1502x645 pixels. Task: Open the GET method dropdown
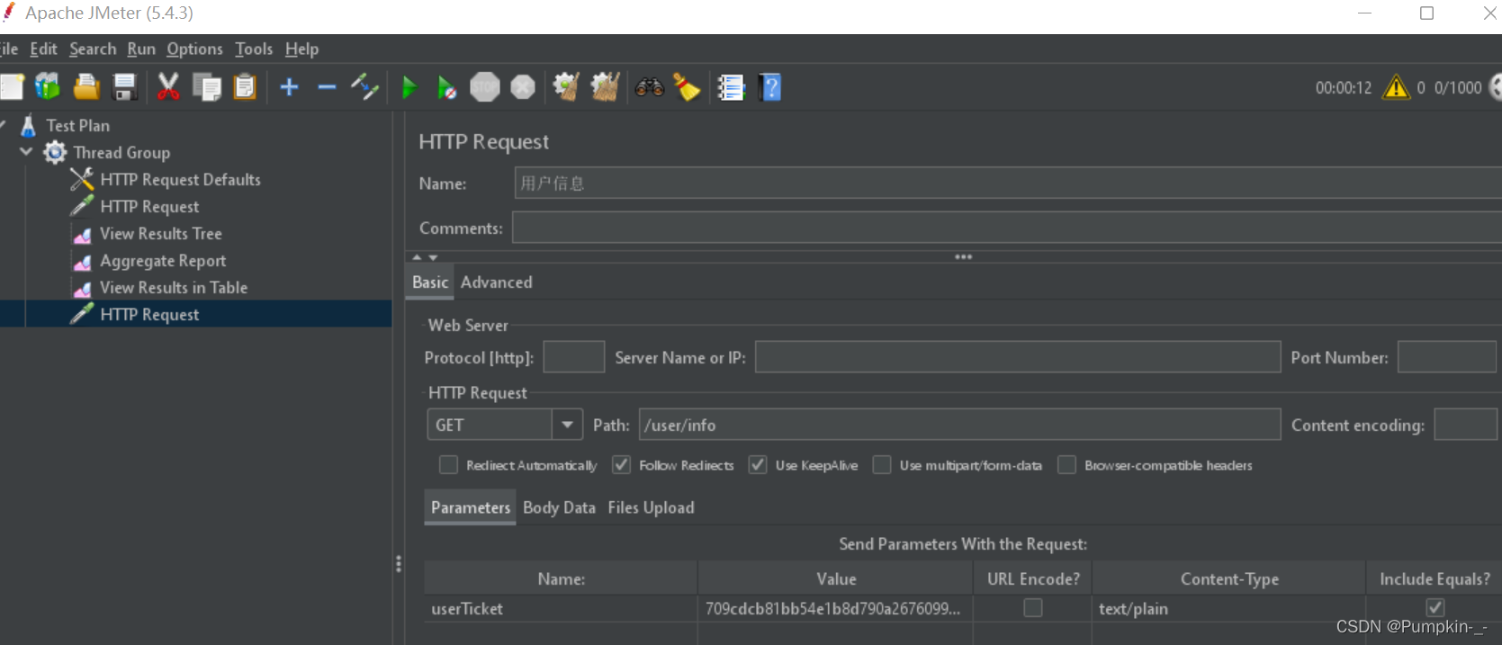(x=567, y=425)
